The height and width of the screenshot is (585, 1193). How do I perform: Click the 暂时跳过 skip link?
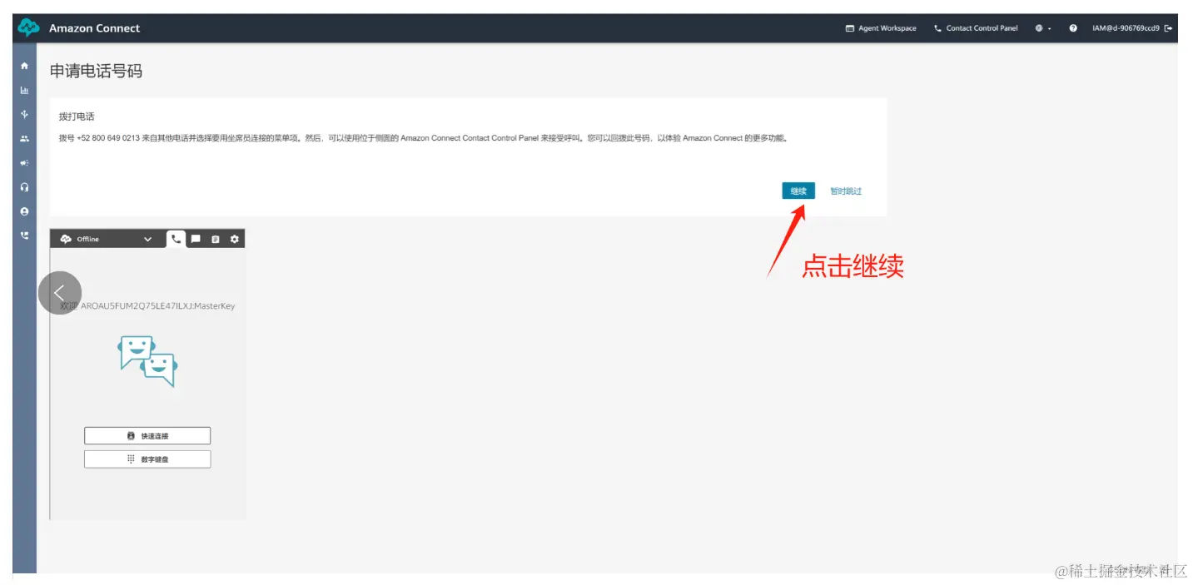(x=846, y=191)
